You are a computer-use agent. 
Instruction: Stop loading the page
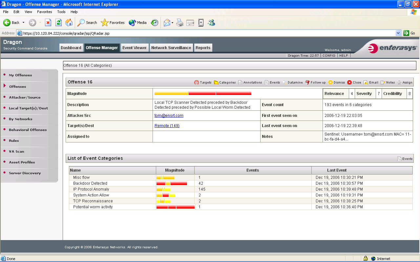pyautogui.click(x=48, y=23)
